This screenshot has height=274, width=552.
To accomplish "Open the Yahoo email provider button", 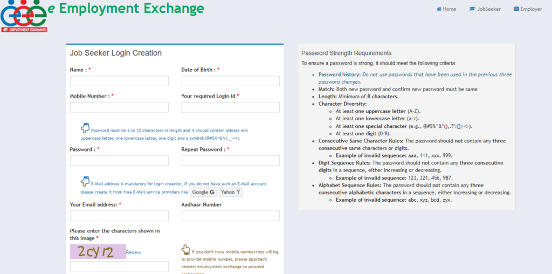I will point(231,191).
